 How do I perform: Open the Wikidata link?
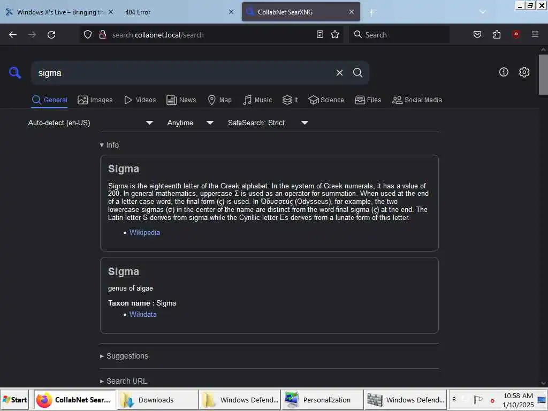143,314
